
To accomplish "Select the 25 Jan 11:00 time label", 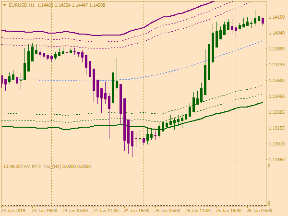I will [x=198, y=210].
